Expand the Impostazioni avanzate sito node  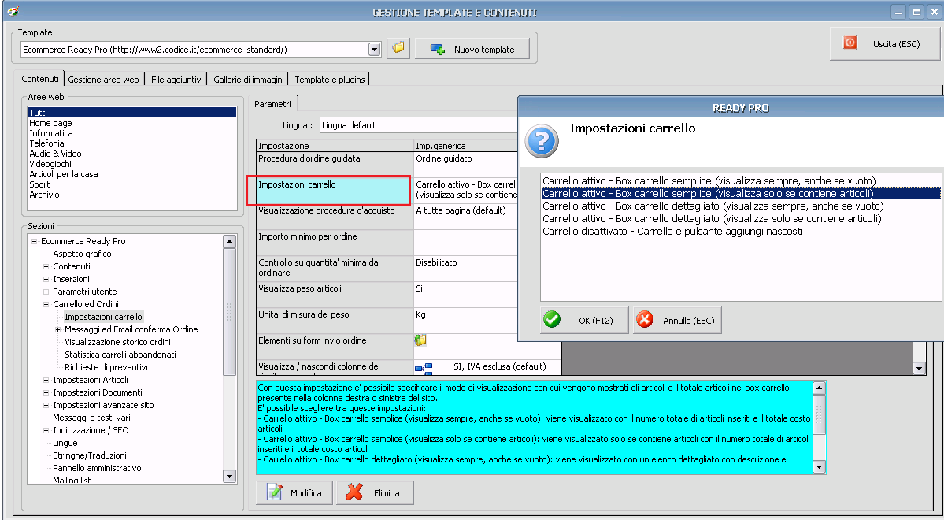click(x=46, y=406)
